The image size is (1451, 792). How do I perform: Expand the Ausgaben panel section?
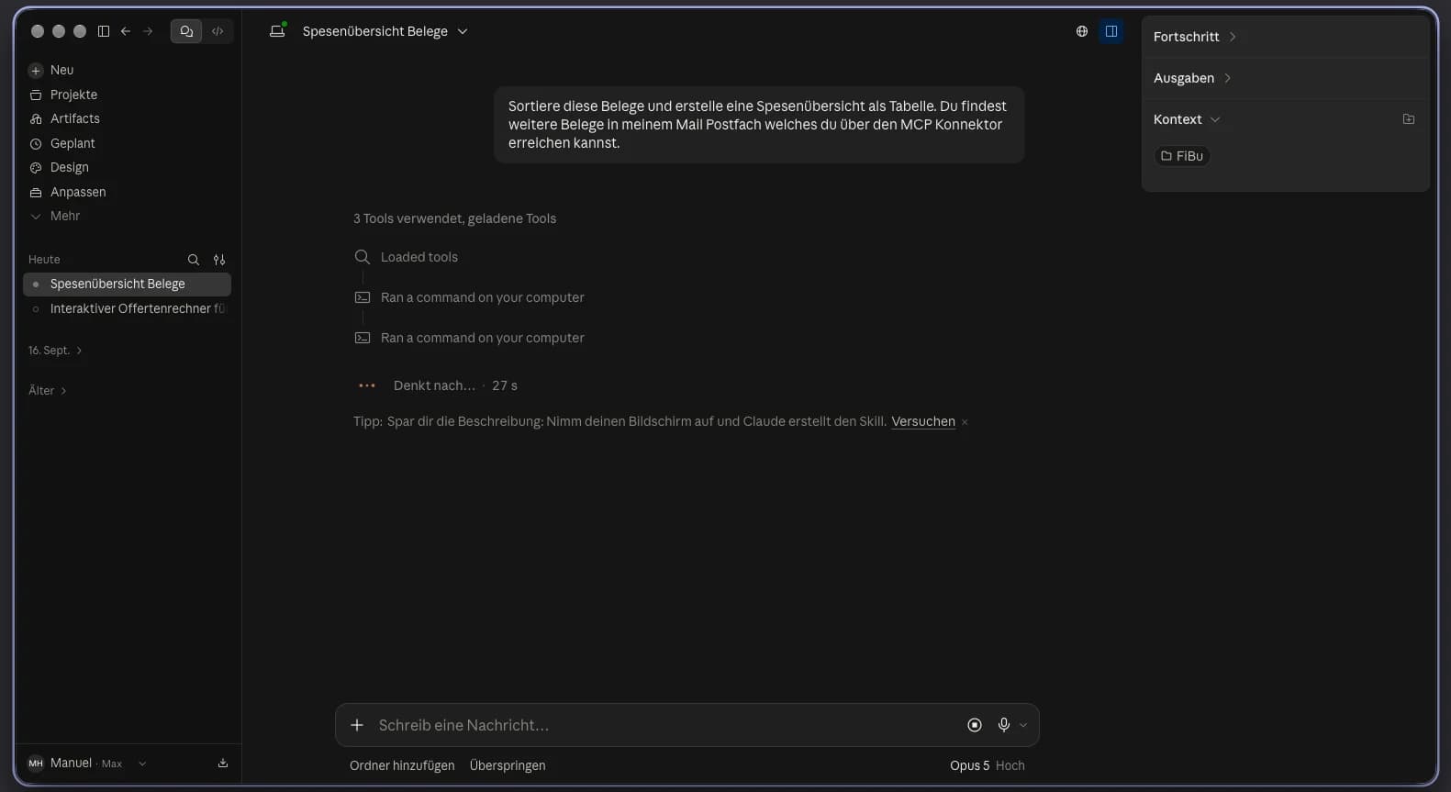click(x=1192, y=78)
